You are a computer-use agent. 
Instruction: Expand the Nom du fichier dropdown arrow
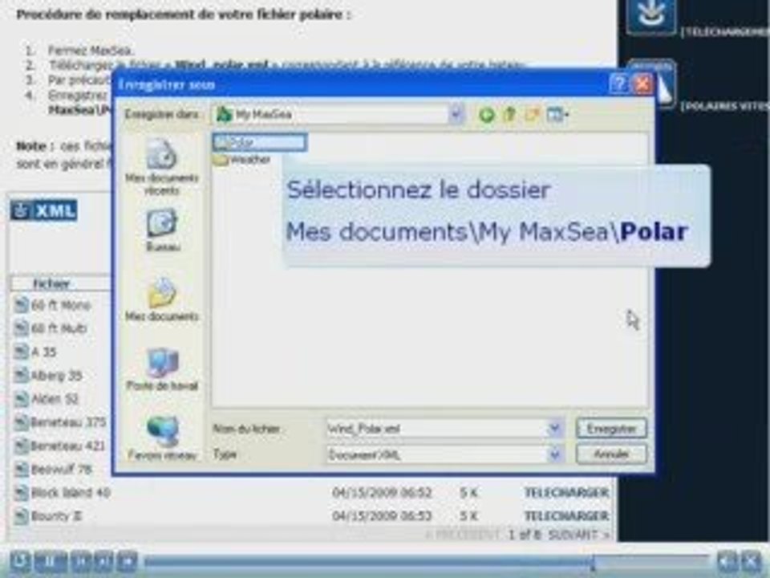pyautogui.click(x=555, y=428)
